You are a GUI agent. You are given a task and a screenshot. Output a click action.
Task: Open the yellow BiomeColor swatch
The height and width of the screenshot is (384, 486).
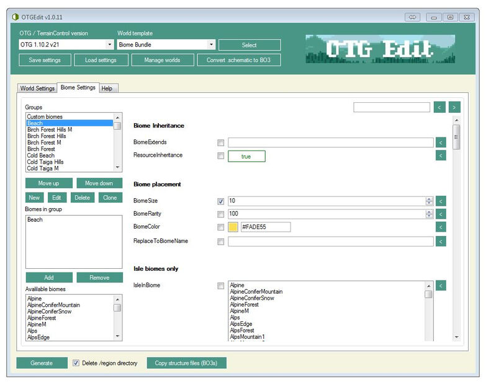click(x=233, y=227)
